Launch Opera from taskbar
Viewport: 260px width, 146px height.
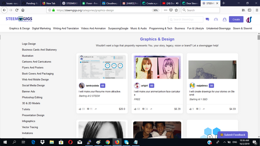click(x=70, y=142)
